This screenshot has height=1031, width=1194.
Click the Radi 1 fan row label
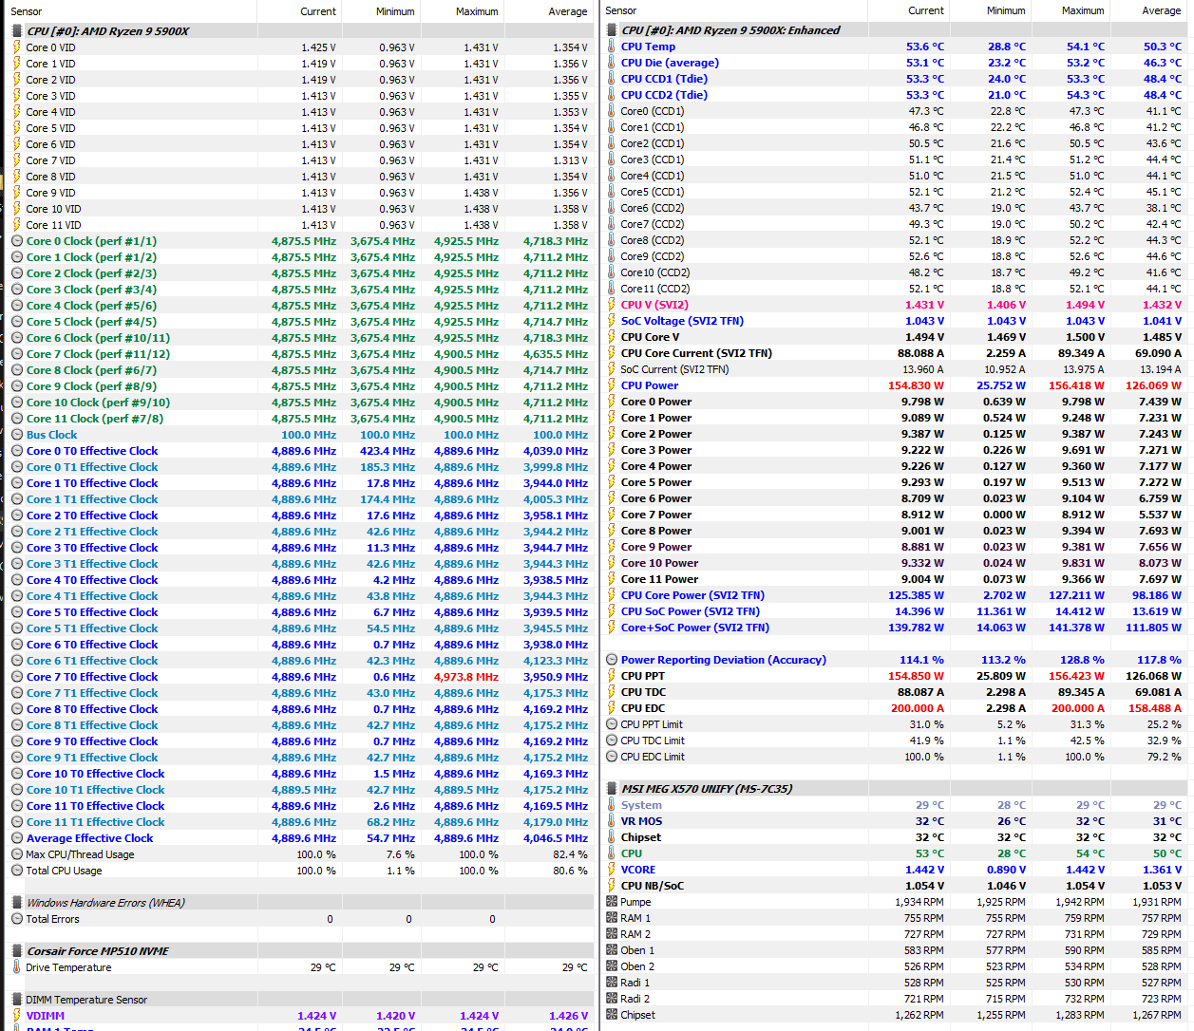point(635,983)
